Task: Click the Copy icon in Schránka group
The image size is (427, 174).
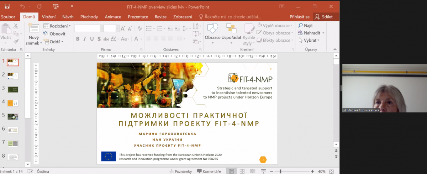Action: pyautogui.click(x=16, y=33)
